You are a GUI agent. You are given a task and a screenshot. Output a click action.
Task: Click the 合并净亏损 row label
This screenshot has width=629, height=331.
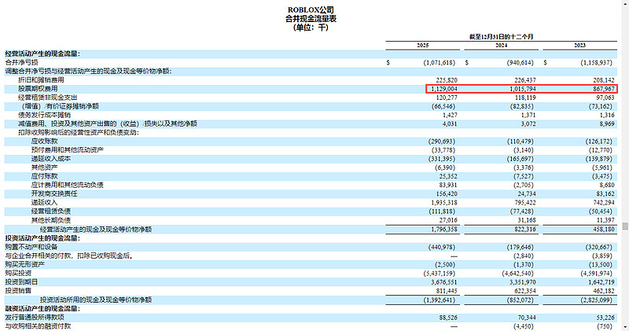click(21, 63)
